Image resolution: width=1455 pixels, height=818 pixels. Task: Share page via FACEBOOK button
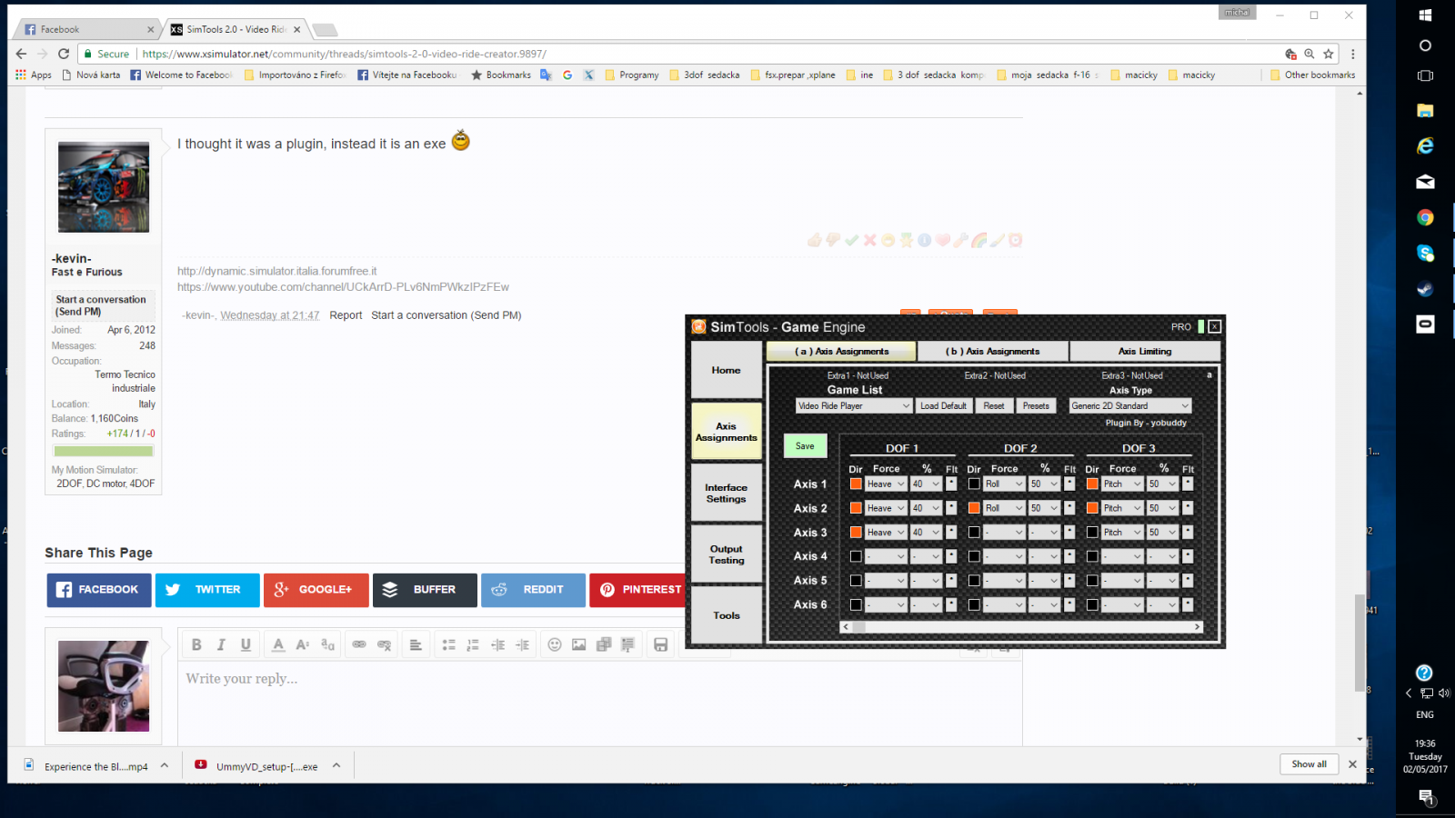(x=99, y=590)
